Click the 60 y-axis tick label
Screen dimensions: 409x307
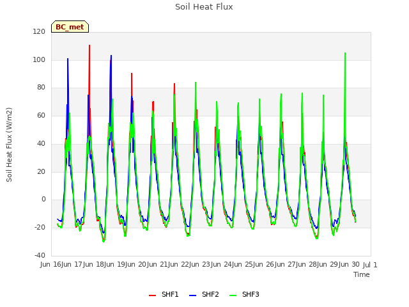(x=41, y=115)
